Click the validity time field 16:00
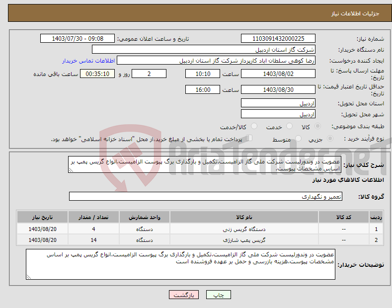This screenshot has width=392, height=308. pyautogui.click(x=203, y=89)
